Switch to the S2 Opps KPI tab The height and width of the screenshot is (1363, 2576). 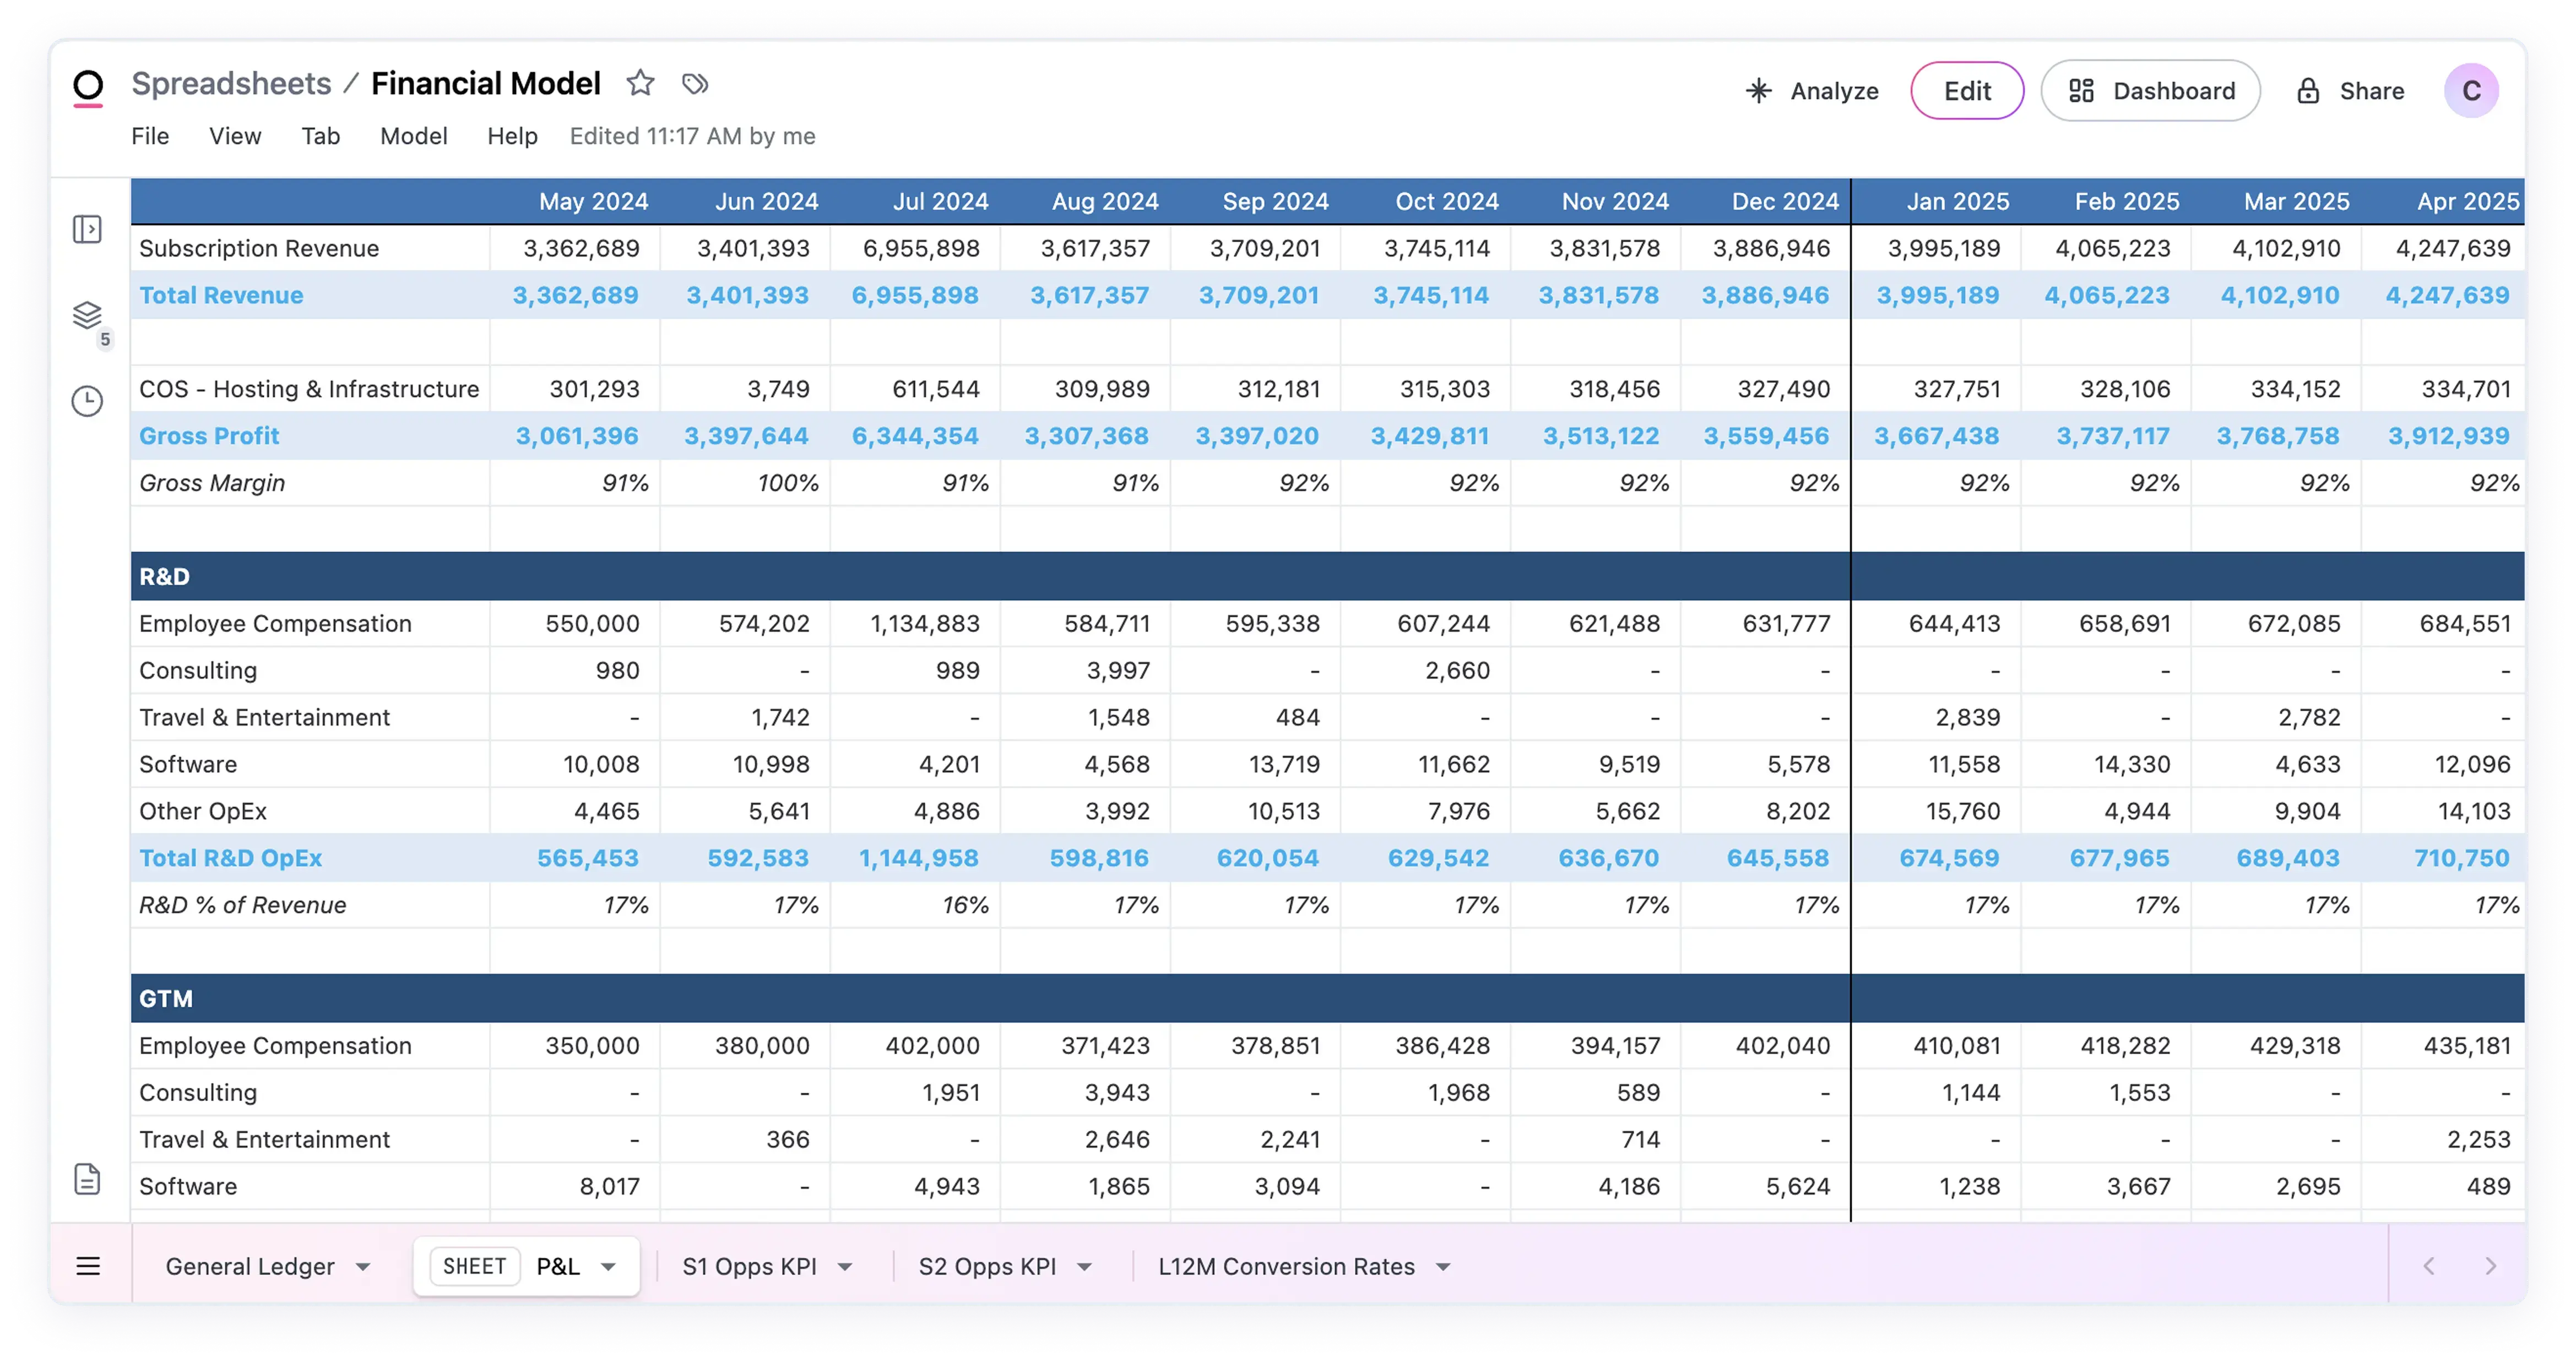coord(987,1266)
